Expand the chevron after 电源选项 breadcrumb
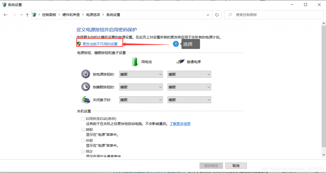Image resolution: width=326 pixels, height=173 pixels. (103, 15)
